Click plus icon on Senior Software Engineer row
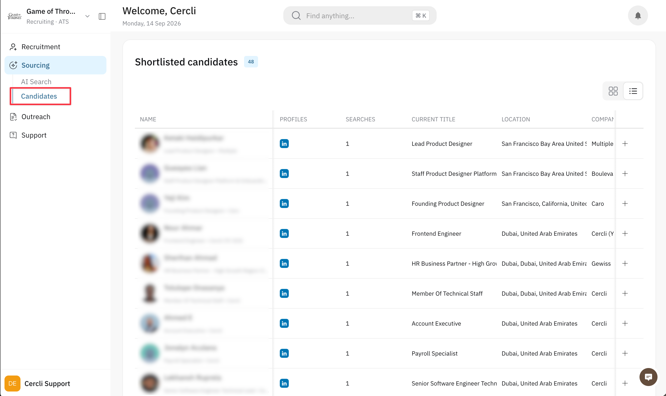 (x=625, y=384)
